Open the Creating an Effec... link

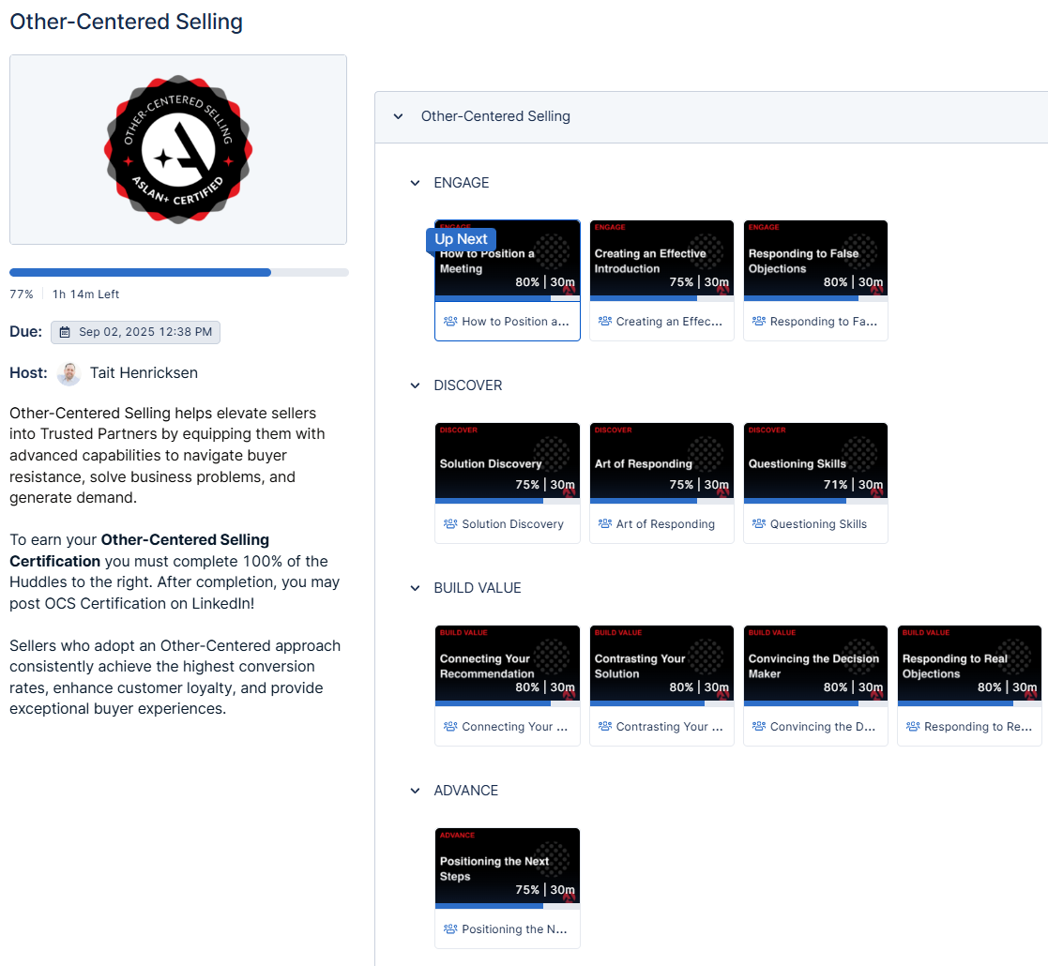(669, 322)
